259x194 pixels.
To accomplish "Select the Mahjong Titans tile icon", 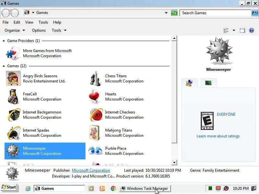I will (95, 133).
